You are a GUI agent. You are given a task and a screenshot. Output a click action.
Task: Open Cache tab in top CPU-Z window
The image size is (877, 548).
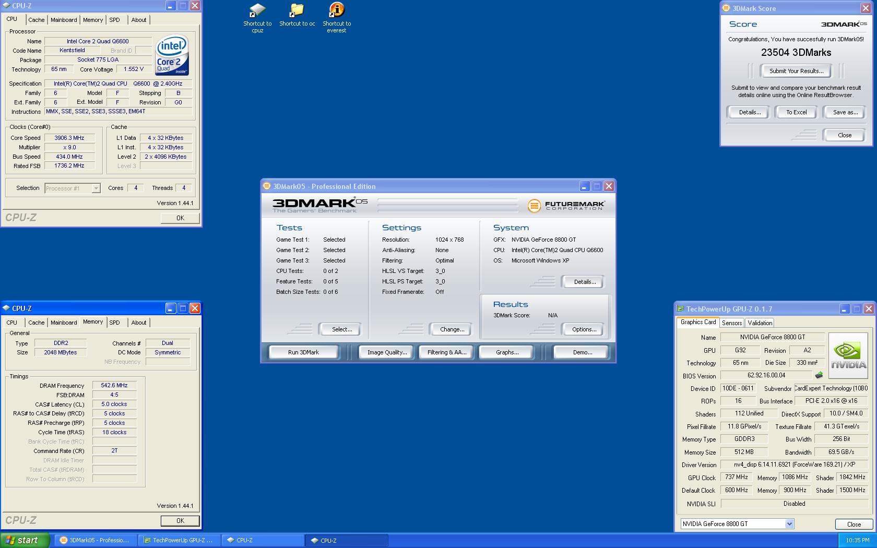pyautogui.click(x=37, y=20)
